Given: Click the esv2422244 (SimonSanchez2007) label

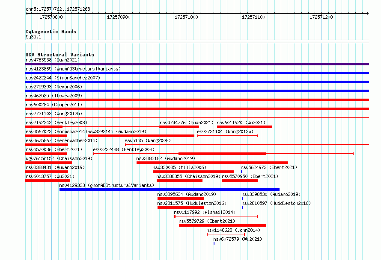Looking at the screenshot, I should point(63,78).
